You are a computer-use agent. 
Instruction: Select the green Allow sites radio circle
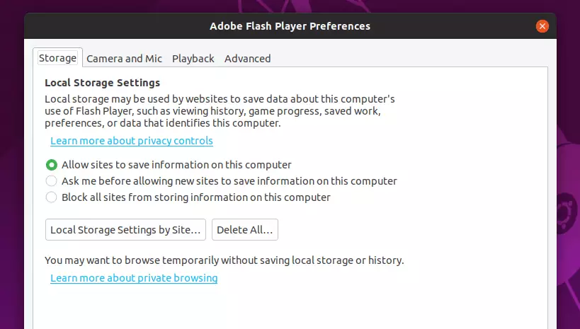point(52,165)
